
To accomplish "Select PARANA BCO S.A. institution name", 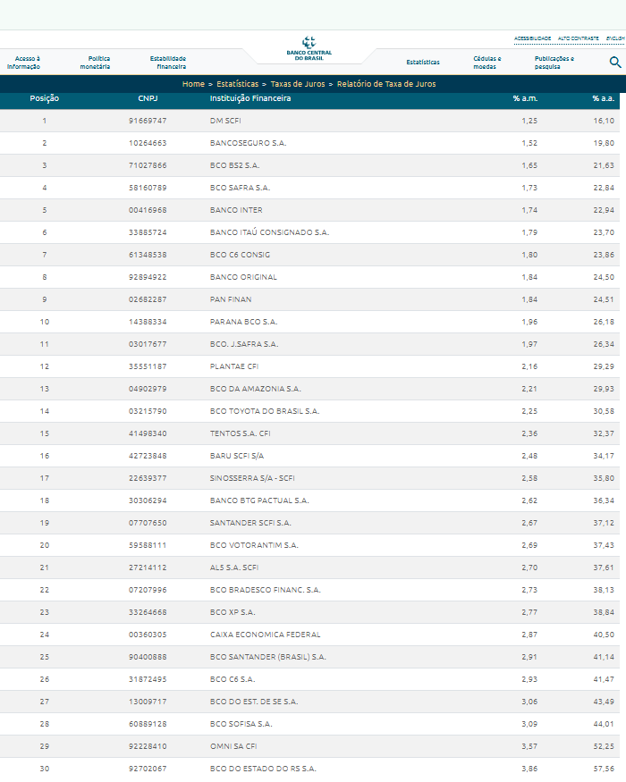I will point(243,322).
